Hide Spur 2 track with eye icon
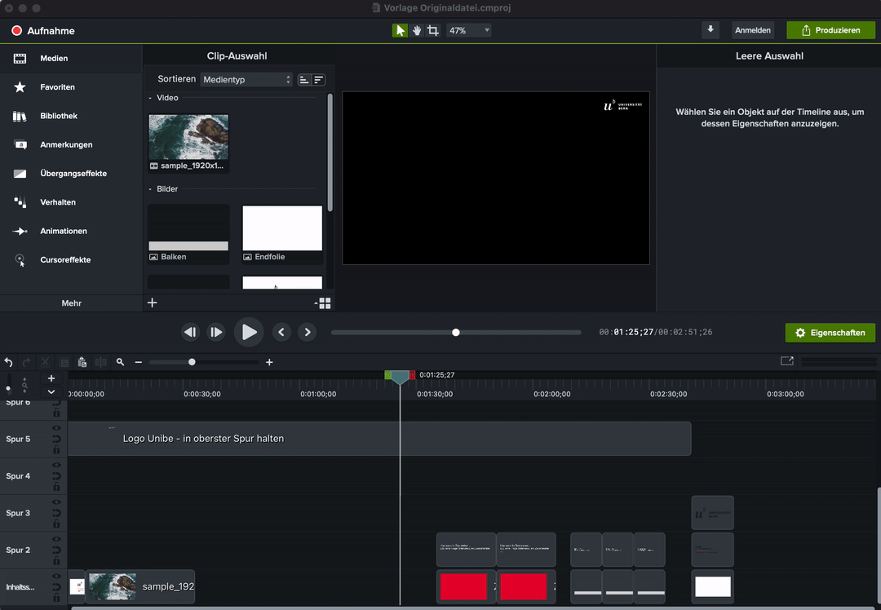This screenshot has height=610, width=881. (x=56, y=539)
